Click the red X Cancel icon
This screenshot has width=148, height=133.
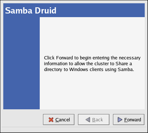pyautogui.click(x=51, y=120)
